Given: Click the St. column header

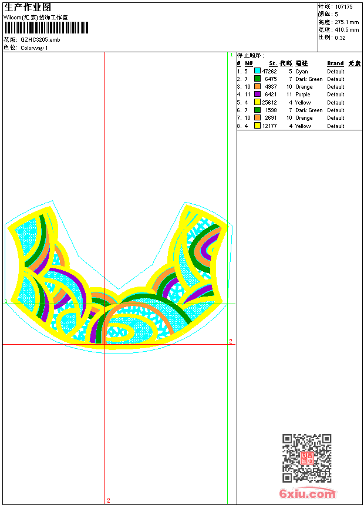Looking at the screenshot, I should point(273,63).
